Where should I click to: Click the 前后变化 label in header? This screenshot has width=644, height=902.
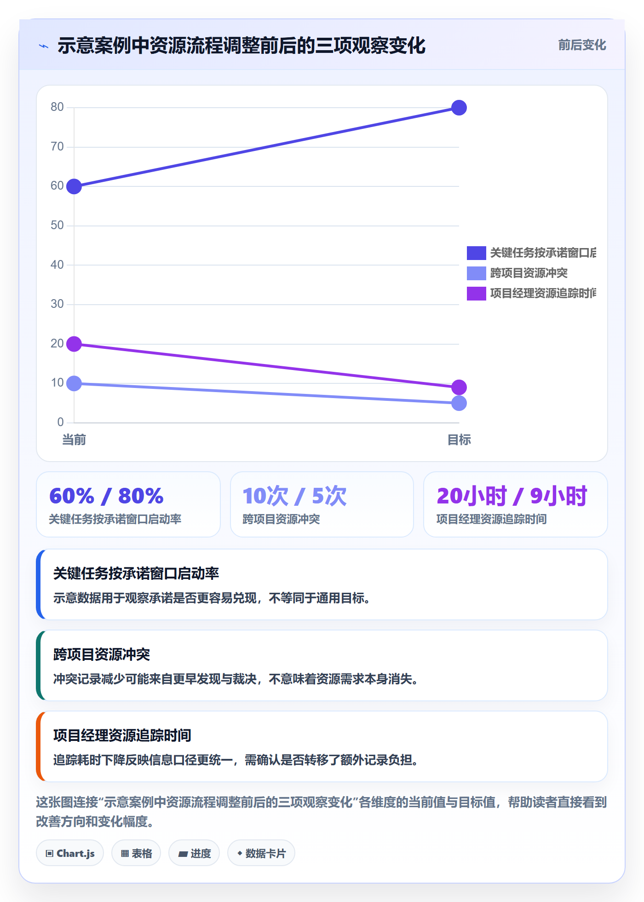[582, 45]
